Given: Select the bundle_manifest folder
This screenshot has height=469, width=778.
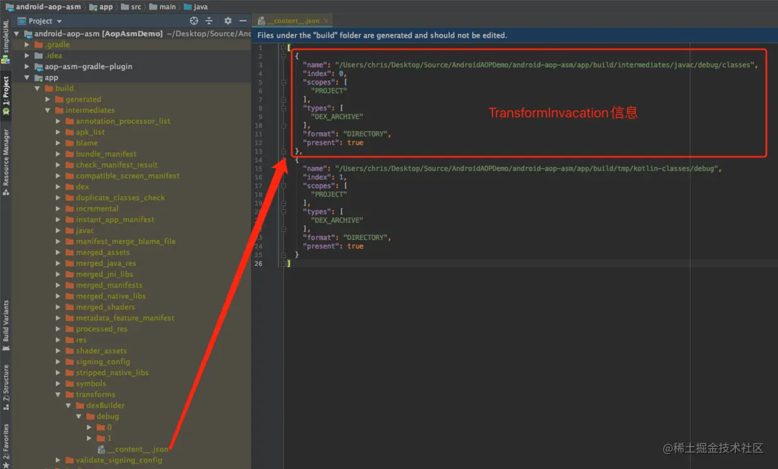Looking at the screenshot, I should pyautogui.click(x=100, y=154).
